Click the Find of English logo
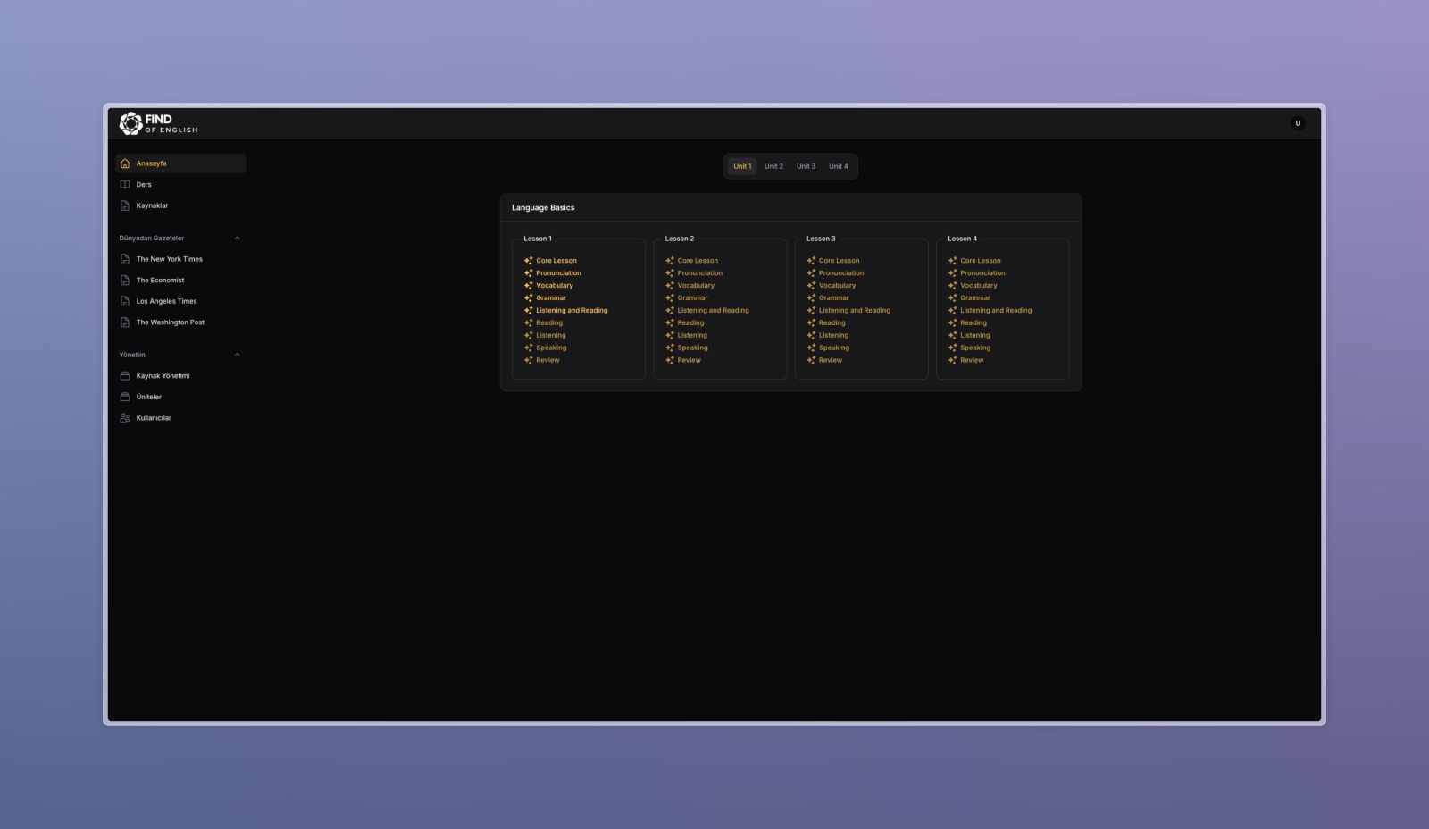 point(158,123)
